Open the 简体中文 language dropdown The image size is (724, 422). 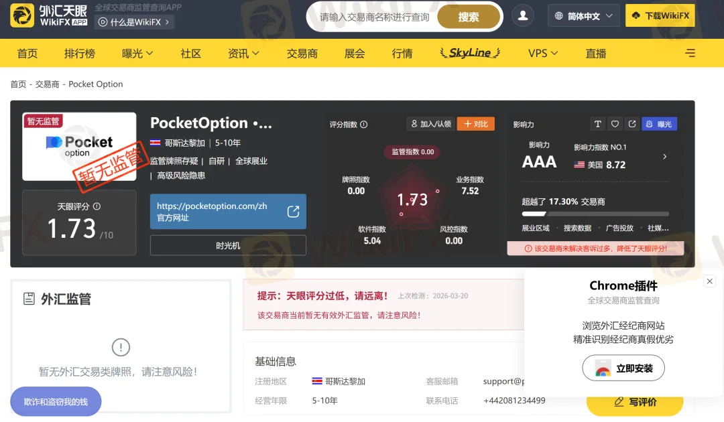(x=583, y=16)
